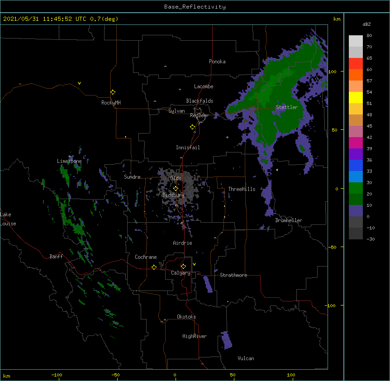Select the yellow 54-51 dBZ legend swatch
Viewport: 390px width, 381px height.
tap(356, 97)
